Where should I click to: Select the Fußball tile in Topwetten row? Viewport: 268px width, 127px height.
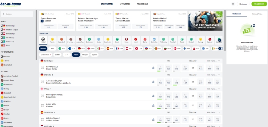pos(43,40)
